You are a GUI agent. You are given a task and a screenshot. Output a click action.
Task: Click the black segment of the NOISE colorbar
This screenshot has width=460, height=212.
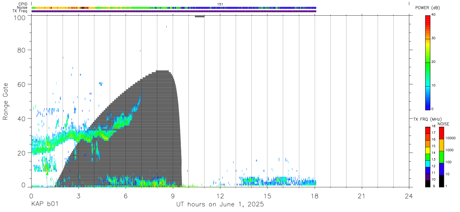(441, 181)
